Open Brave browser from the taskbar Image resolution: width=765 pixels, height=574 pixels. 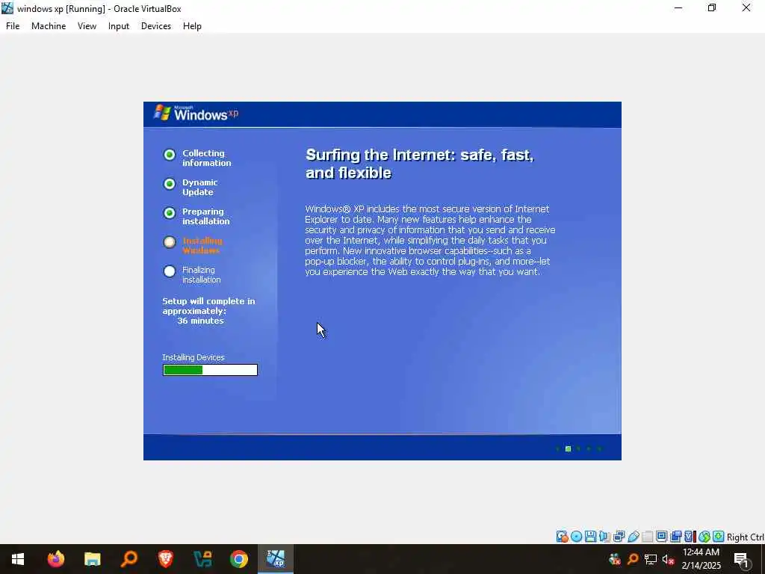[x=165, y=559]
